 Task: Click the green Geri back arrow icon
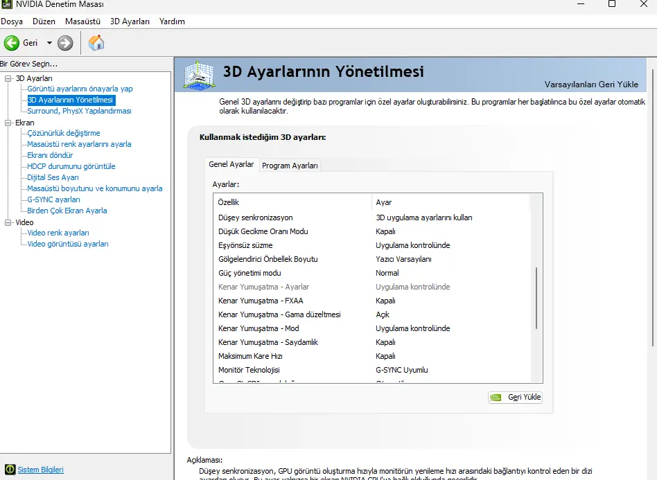pos(12,43)
